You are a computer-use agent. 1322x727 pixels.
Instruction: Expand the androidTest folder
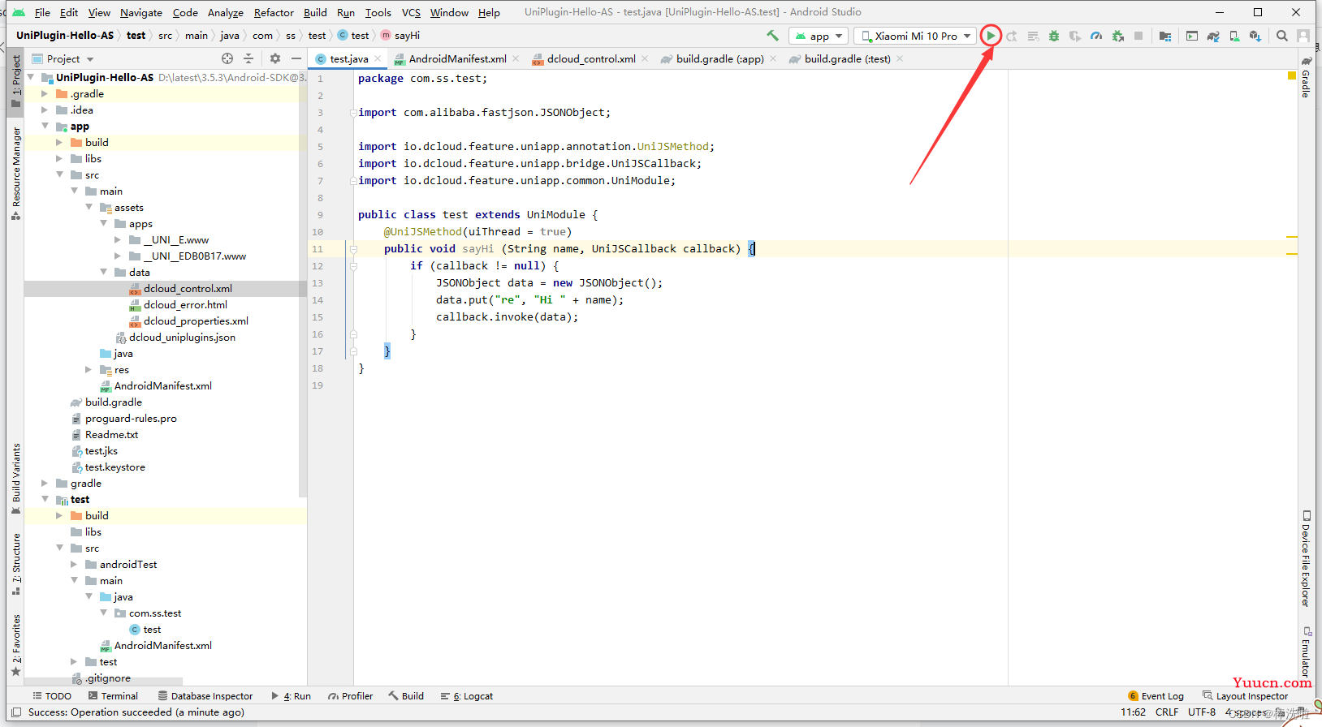(74, 565)
